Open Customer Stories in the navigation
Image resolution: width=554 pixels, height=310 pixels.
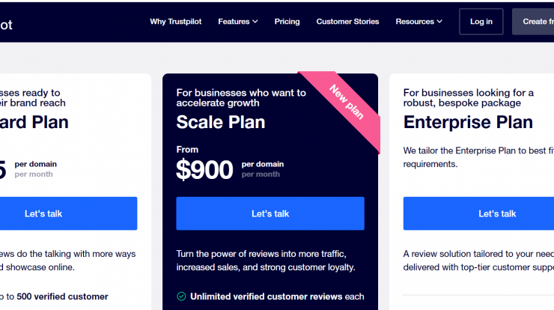(347, 22)
